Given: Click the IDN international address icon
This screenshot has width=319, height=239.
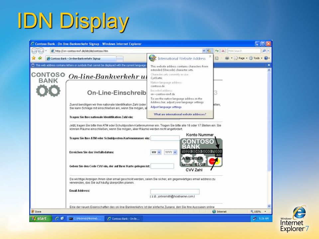Looking at the screenshot, I should pos(209,51).
